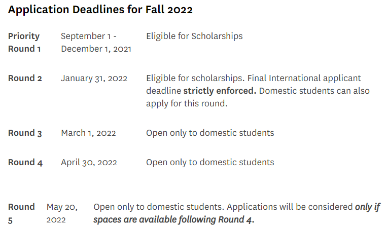Image resolution: width=386 pixels, height=228 pixels.
Task: Click the Eligible for Scholarships text in Round 1
Action: point(194,36)
